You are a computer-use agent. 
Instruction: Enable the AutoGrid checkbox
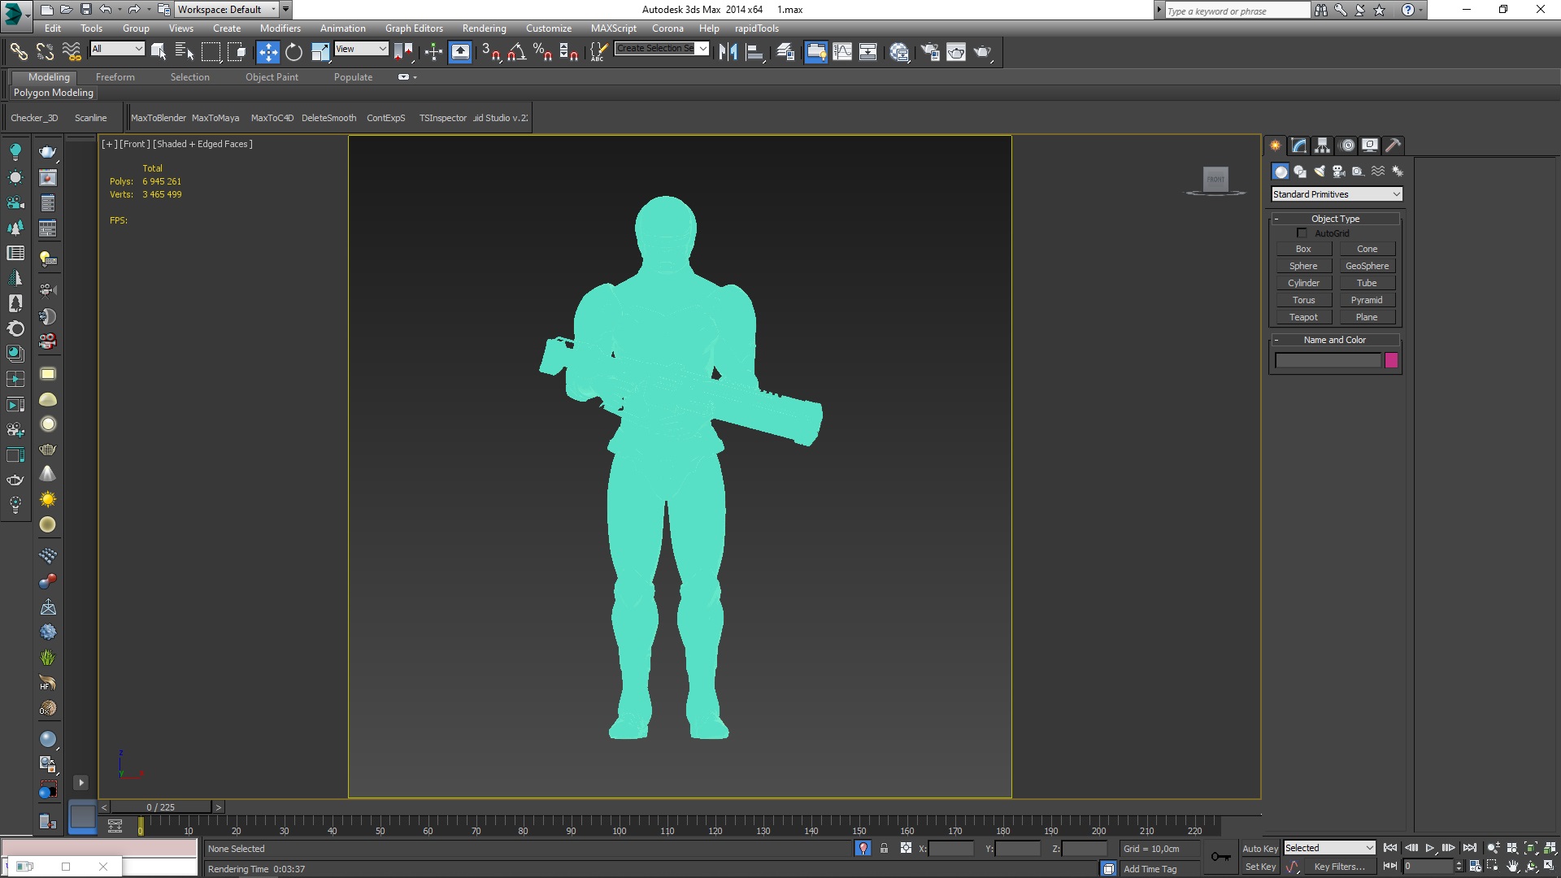1302,233
